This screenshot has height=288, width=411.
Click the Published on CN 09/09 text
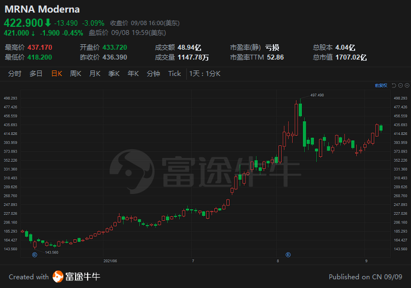coord(366,277)
